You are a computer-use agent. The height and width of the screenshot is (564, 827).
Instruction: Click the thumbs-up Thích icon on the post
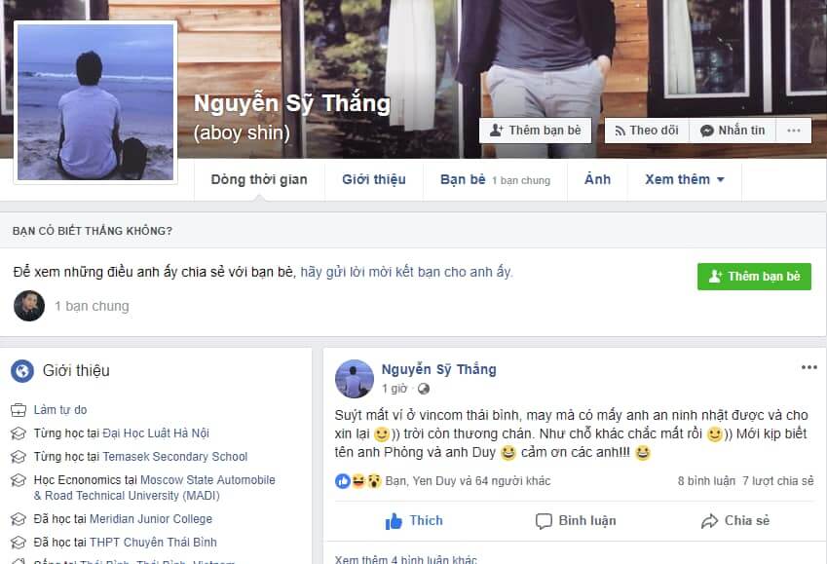click(394, 521)
